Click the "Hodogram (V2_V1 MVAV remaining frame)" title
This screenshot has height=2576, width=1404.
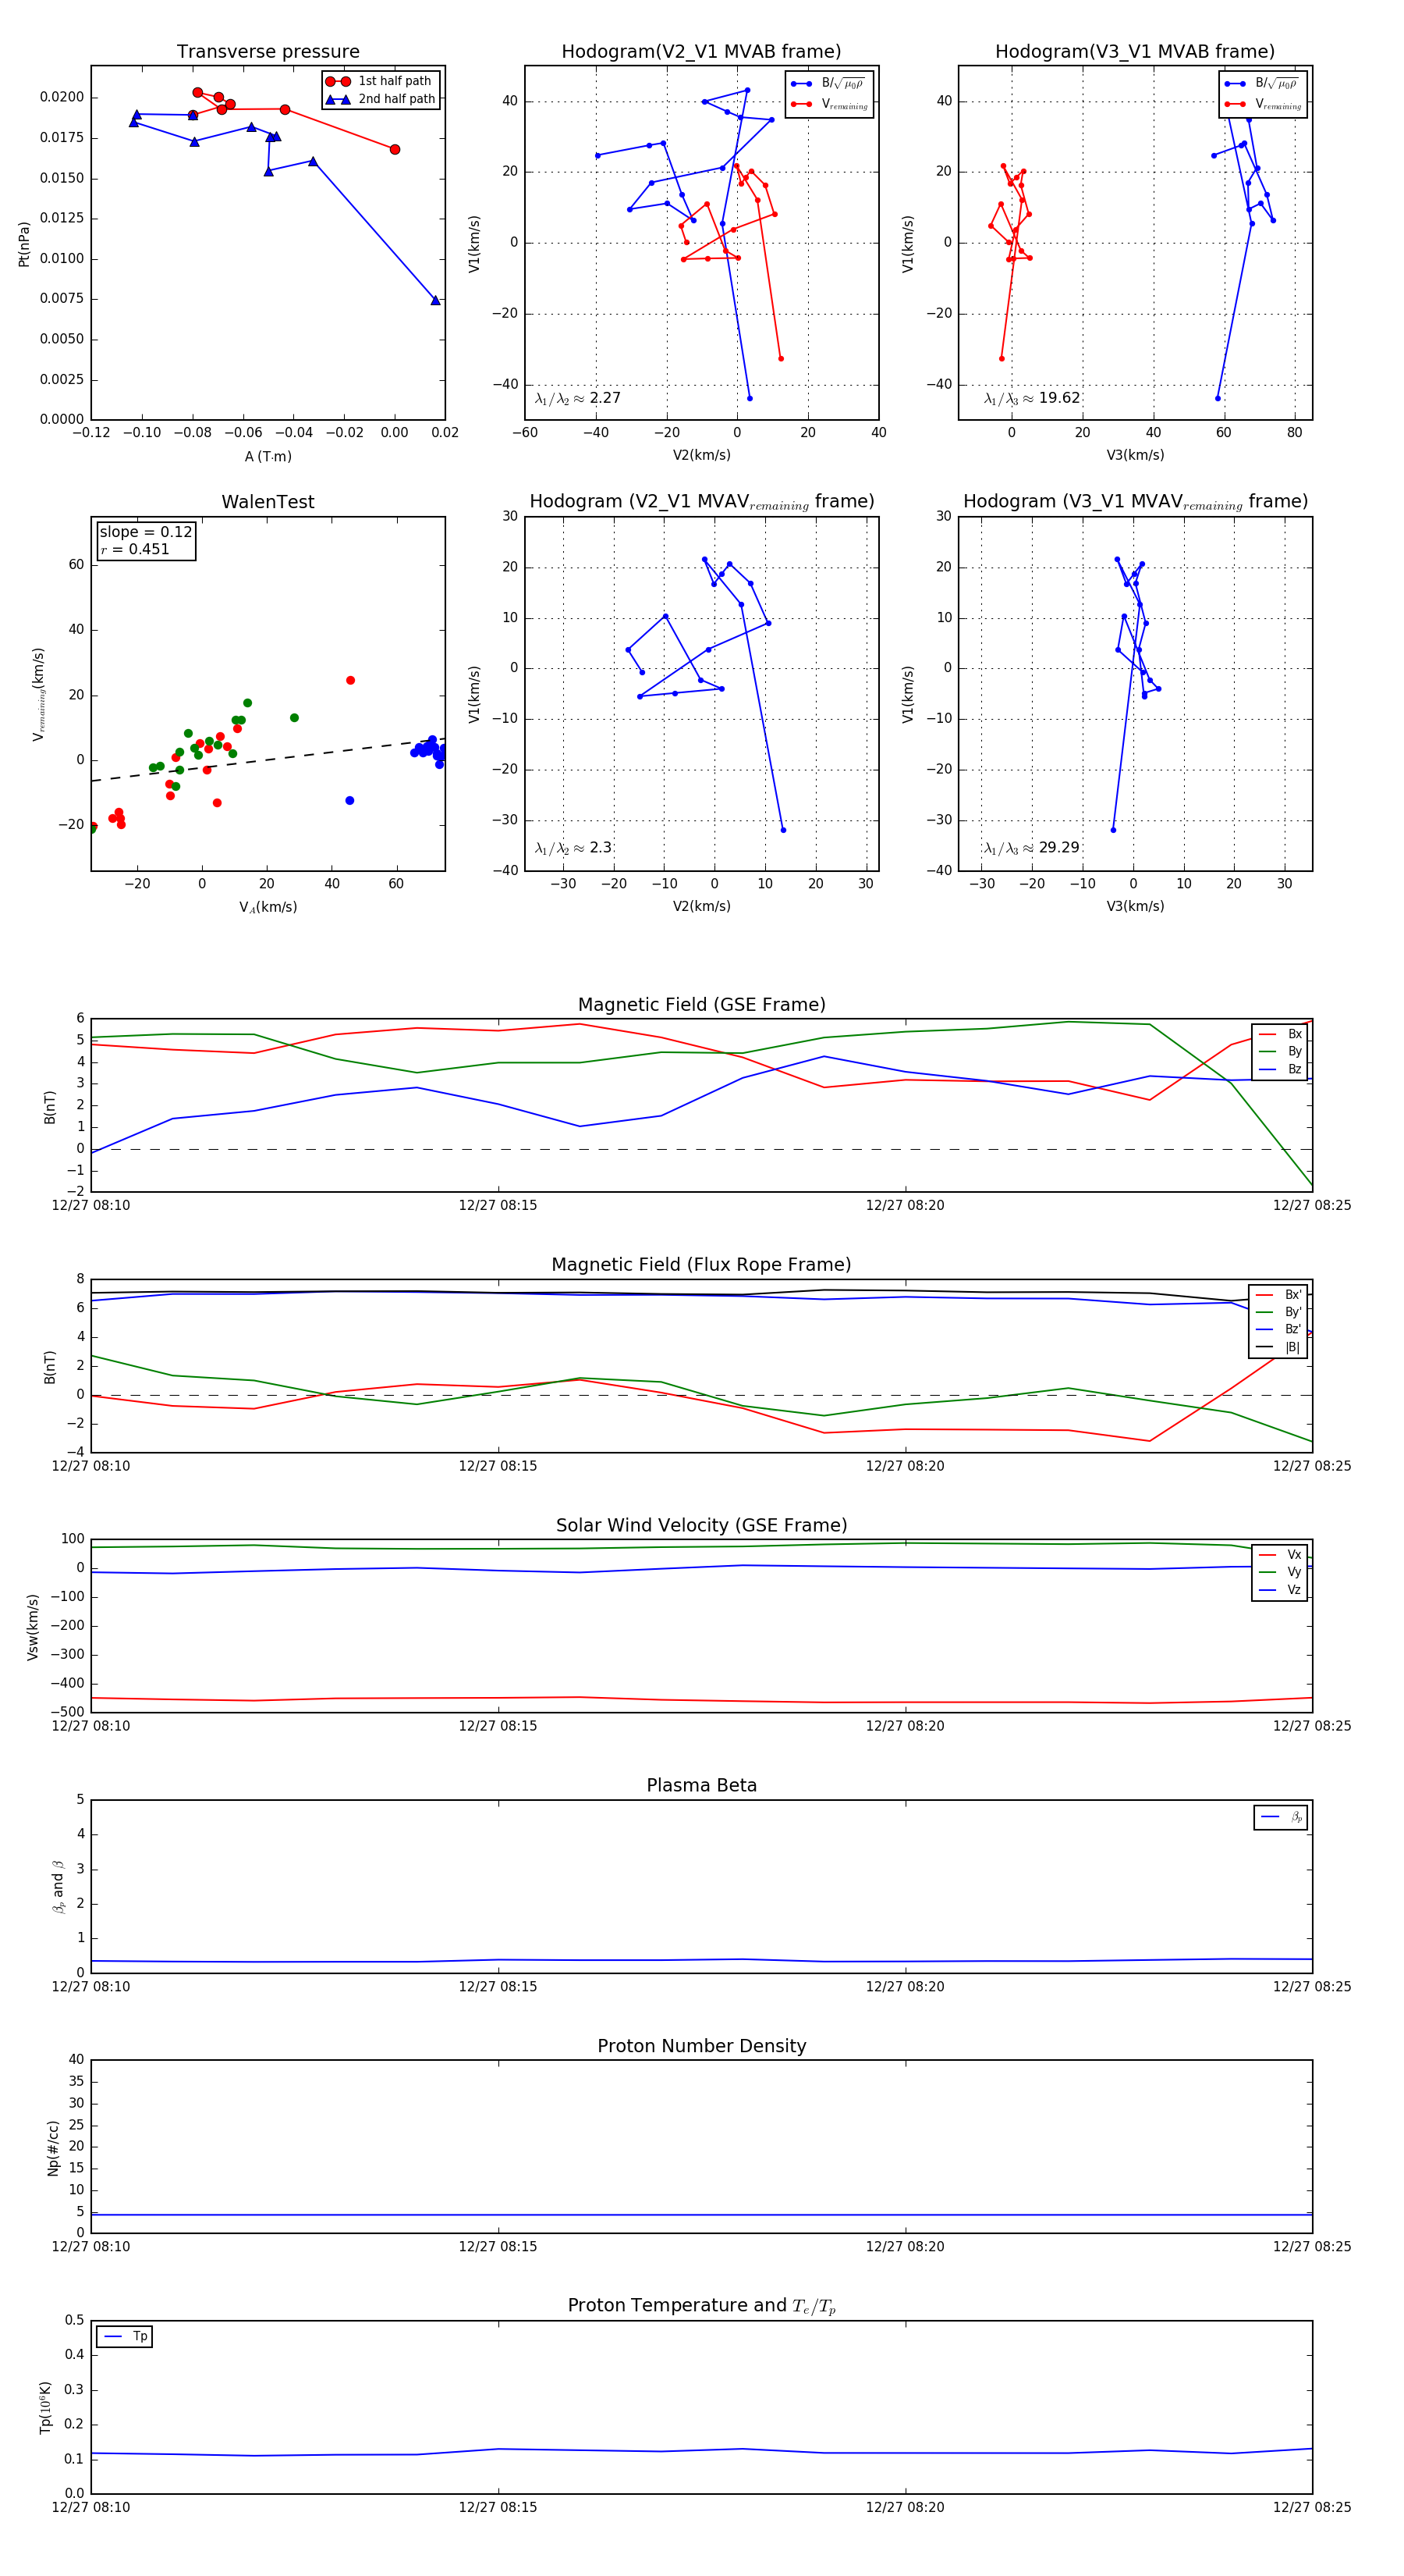701,501
